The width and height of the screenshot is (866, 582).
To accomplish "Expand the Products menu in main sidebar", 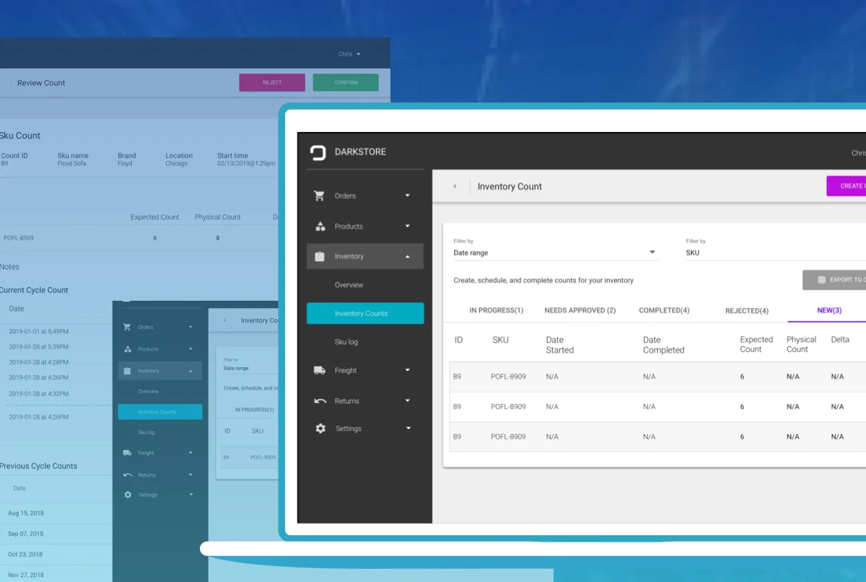I will (x=407, y=226).
